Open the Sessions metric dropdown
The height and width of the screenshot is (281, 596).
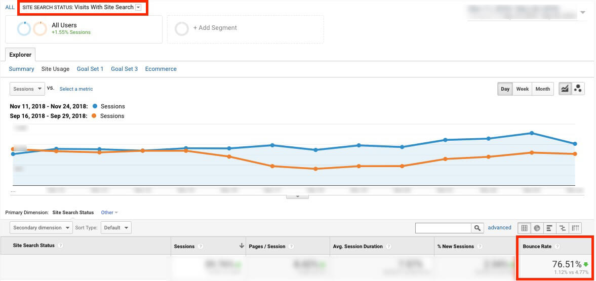(27, 89)
